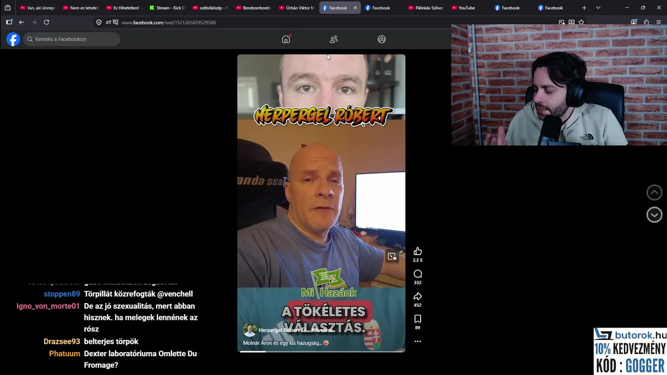Click the 'Követem' follow button on reel
This screenshot has height=375, width=667.
(322, 330)
